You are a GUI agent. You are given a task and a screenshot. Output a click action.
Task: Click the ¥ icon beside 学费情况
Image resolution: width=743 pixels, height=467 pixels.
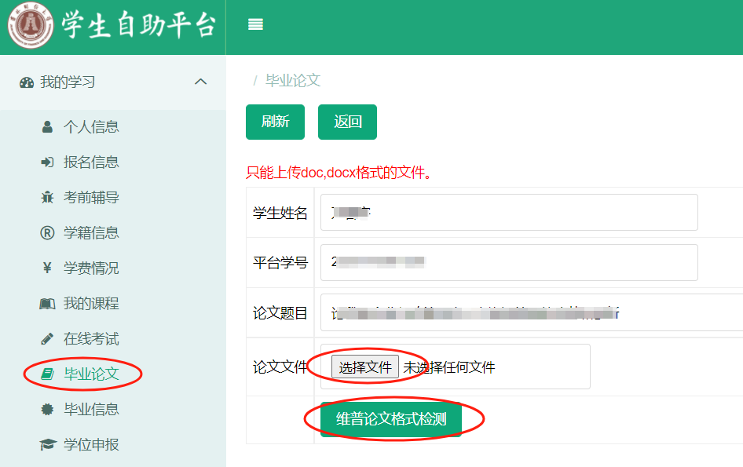point(47,268)
